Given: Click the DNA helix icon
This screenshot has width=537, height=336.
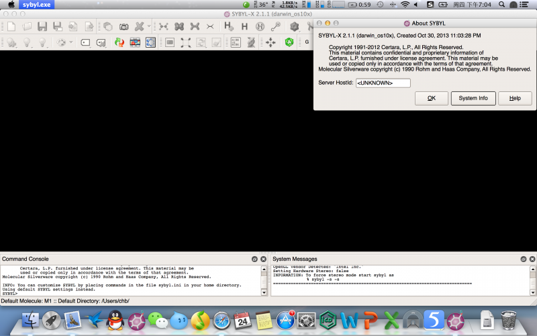Looking at the screenshot, I should point(251,42).
